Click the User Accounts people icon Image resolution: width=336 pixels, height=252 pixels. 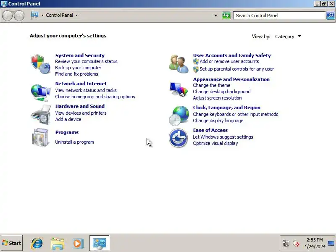[179, 64]
